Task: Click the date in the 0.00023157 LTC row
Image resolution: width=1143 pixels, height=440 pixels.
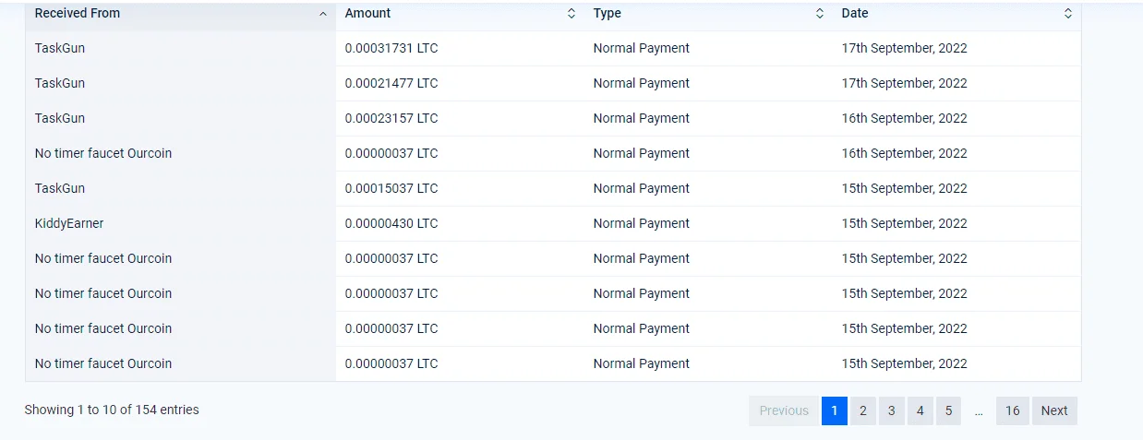Action: (905, 118)
